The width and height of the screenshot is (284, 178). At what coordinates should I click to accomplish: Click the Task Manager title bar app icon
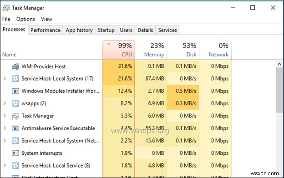(6, 8)
